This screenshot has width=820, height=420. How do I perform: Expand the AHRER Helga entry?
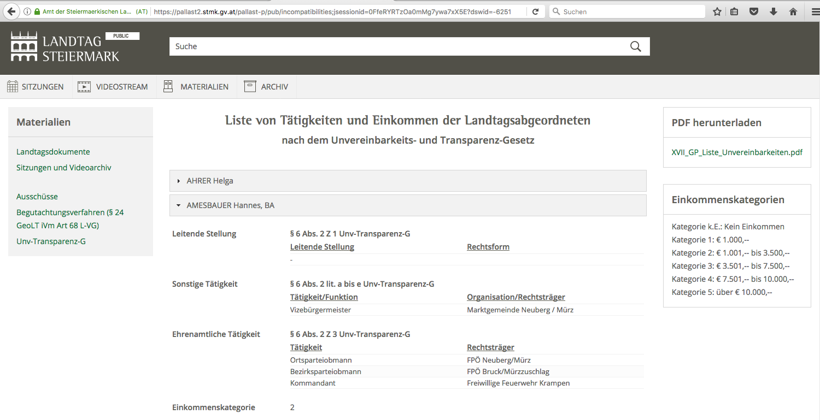[x=408, y=181]
